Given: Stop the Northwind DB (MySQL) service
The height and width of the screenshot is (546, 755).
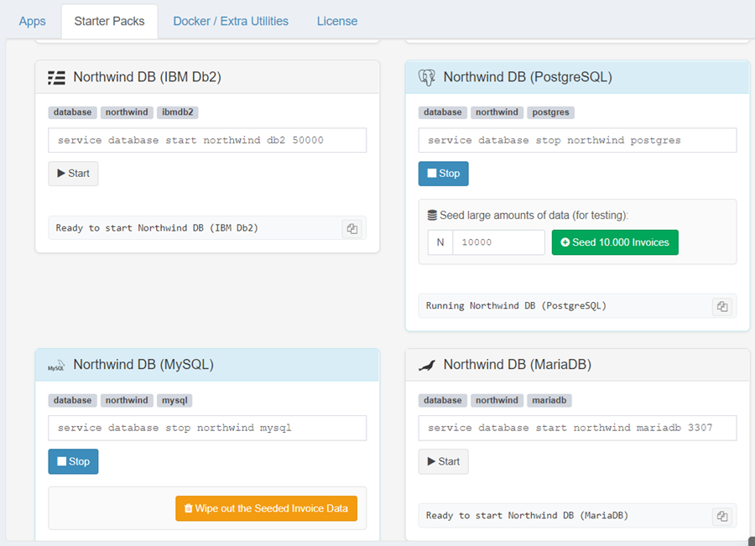Looking at the screenshot, I should [x=73, y=461].
